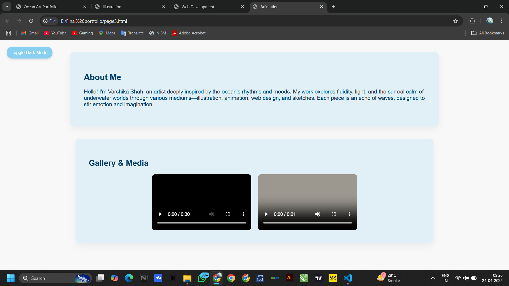Open the Gaming bookmark
Viewport: 509px width, 286px height.
[x=82, y=33]
